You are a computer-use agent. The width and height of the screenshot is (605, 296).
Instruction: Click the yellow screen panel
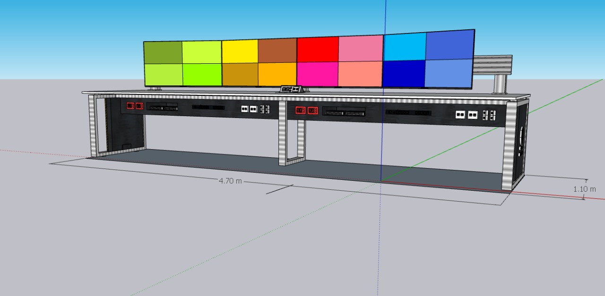coord(240,51)
